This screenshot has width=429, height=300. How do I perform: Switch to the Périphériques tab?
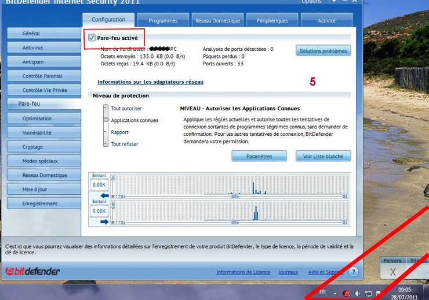(x=272, y=20)
